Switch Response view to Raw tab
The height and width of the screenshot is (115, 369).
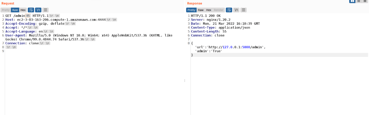click(201, 10)
